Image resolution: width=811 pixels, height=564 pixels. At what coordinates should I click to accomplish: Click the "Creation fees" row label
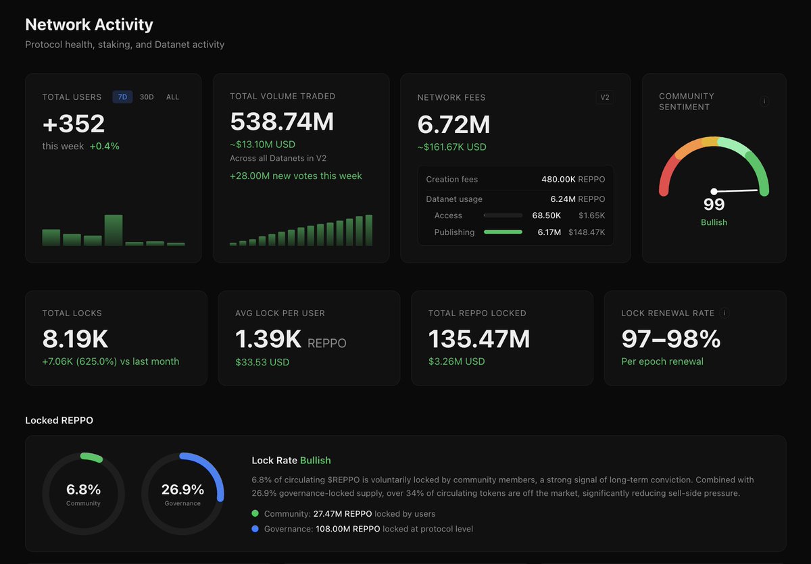452,179
